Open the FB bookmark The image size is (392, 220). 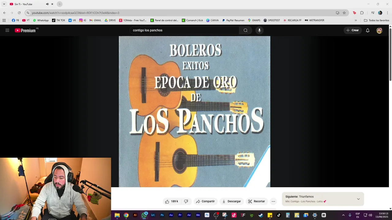coord(15,20)
